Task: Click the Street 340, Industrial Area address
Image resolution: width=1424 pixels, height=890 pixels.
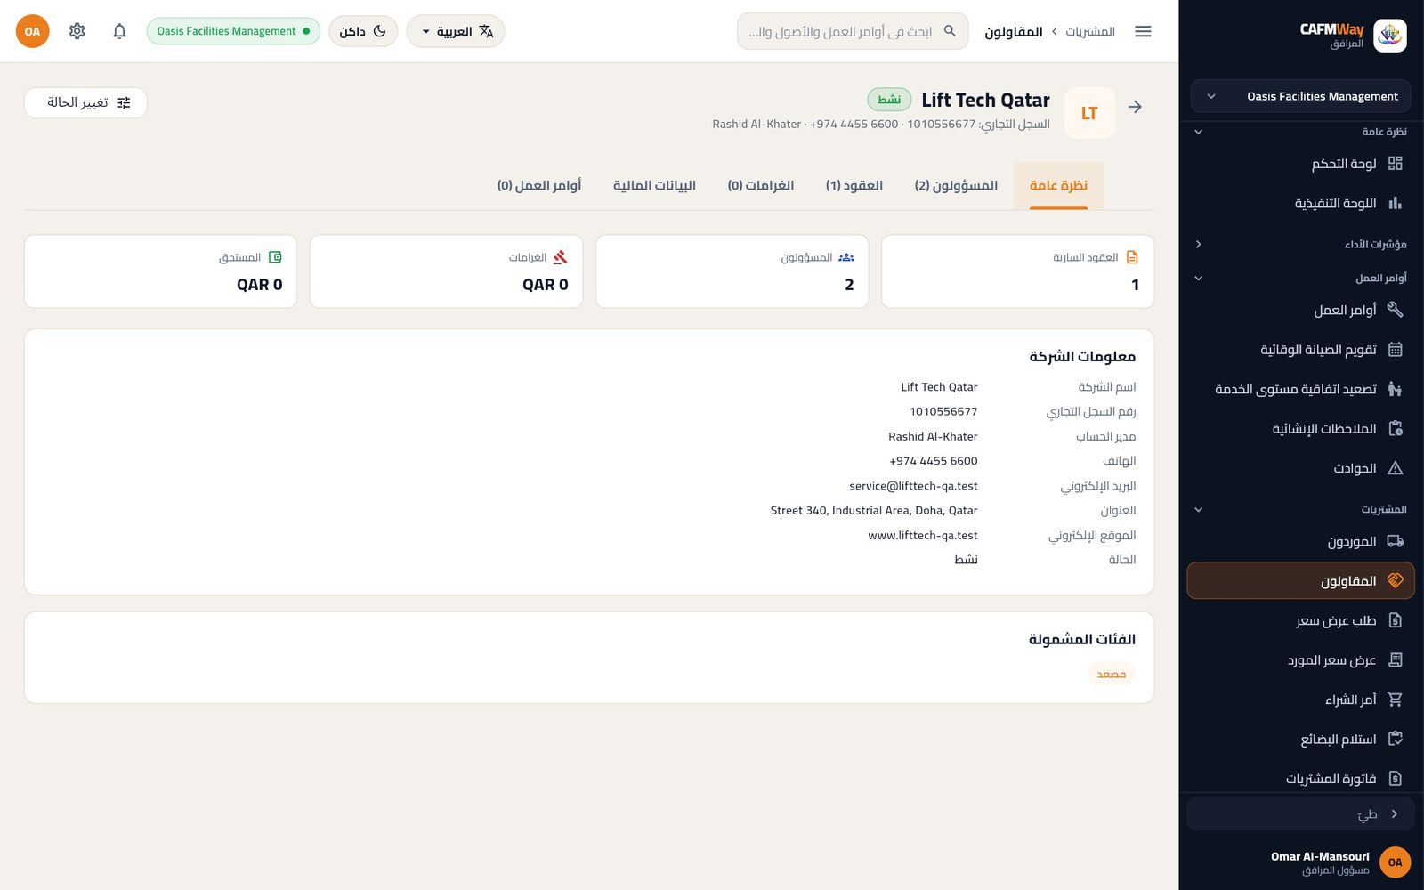Action: click(x=874, y=510)
